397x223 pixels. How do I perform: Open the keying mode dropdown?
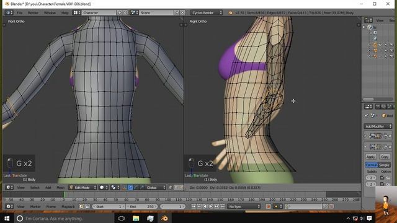coord(277,206)
